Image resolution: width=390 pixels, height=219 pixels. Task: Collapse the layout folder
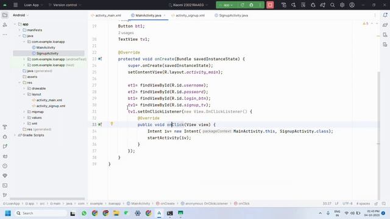(24, 94)
